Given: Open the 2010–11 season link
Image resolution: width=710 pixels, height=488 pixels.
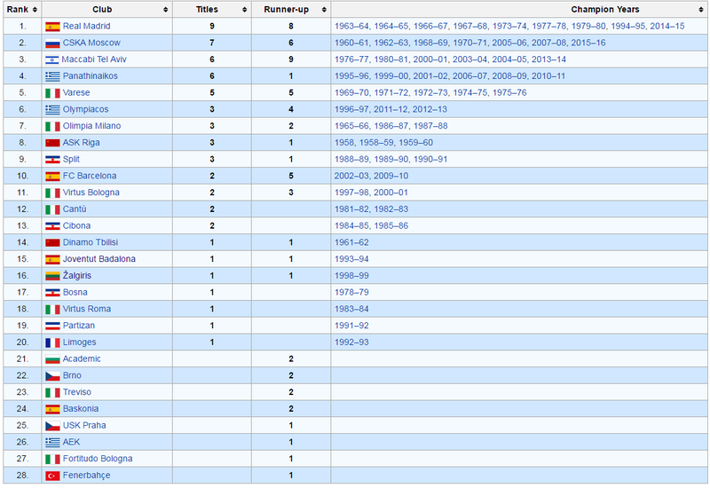Looking at the screenshot, I should pyautogui.click(x=548, y=76).
